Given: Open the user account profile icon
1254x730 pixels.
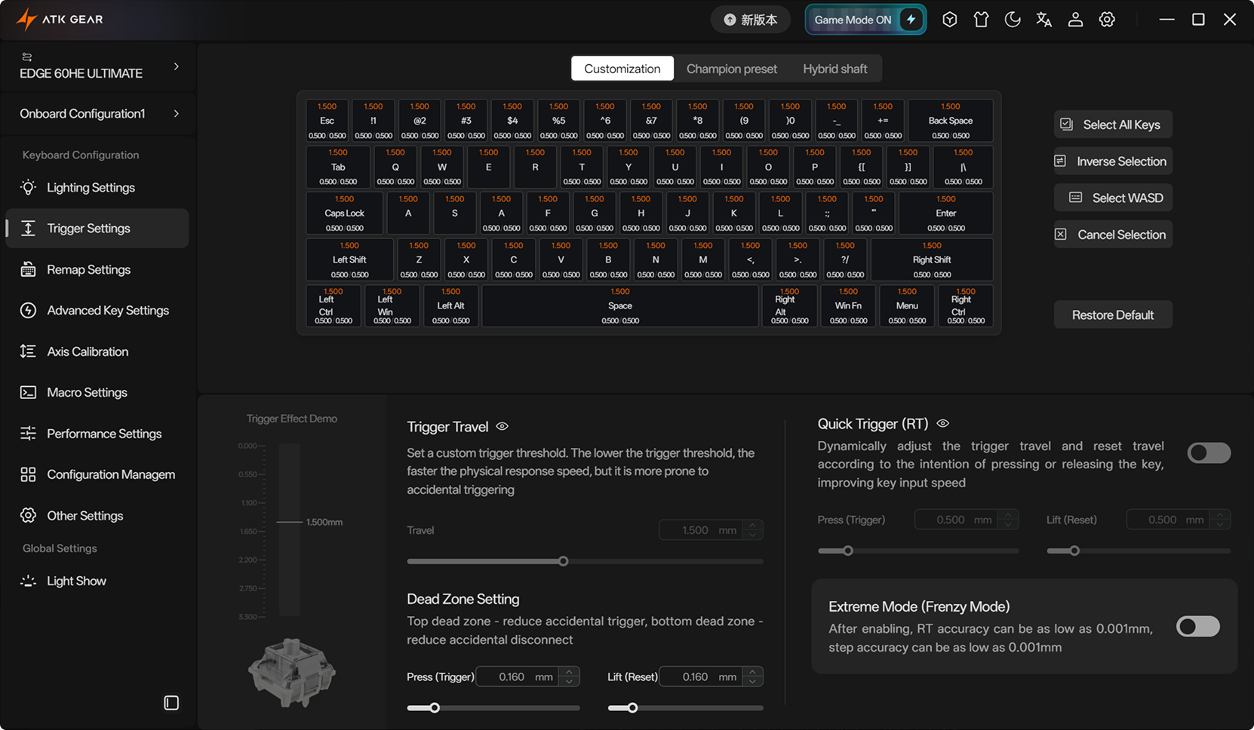Looking at the screenshot, I should [1075, 20].
